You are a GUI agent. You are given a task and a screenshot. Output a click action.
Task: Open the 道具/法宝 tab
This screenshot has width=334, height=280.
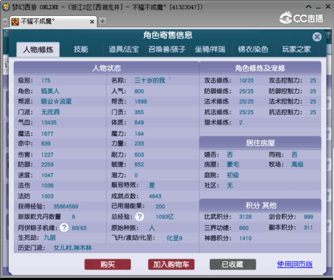point(124,49)
